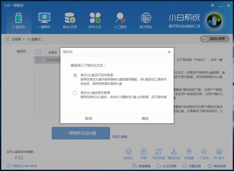
Task: Select the 格式化U盘且丢失数据 option
Action: click(x=75, y=93)
